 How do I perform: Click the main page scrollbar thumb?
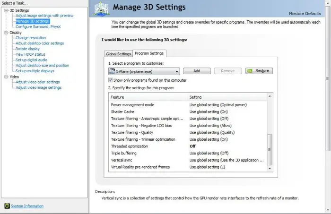(x=328, y=78)
